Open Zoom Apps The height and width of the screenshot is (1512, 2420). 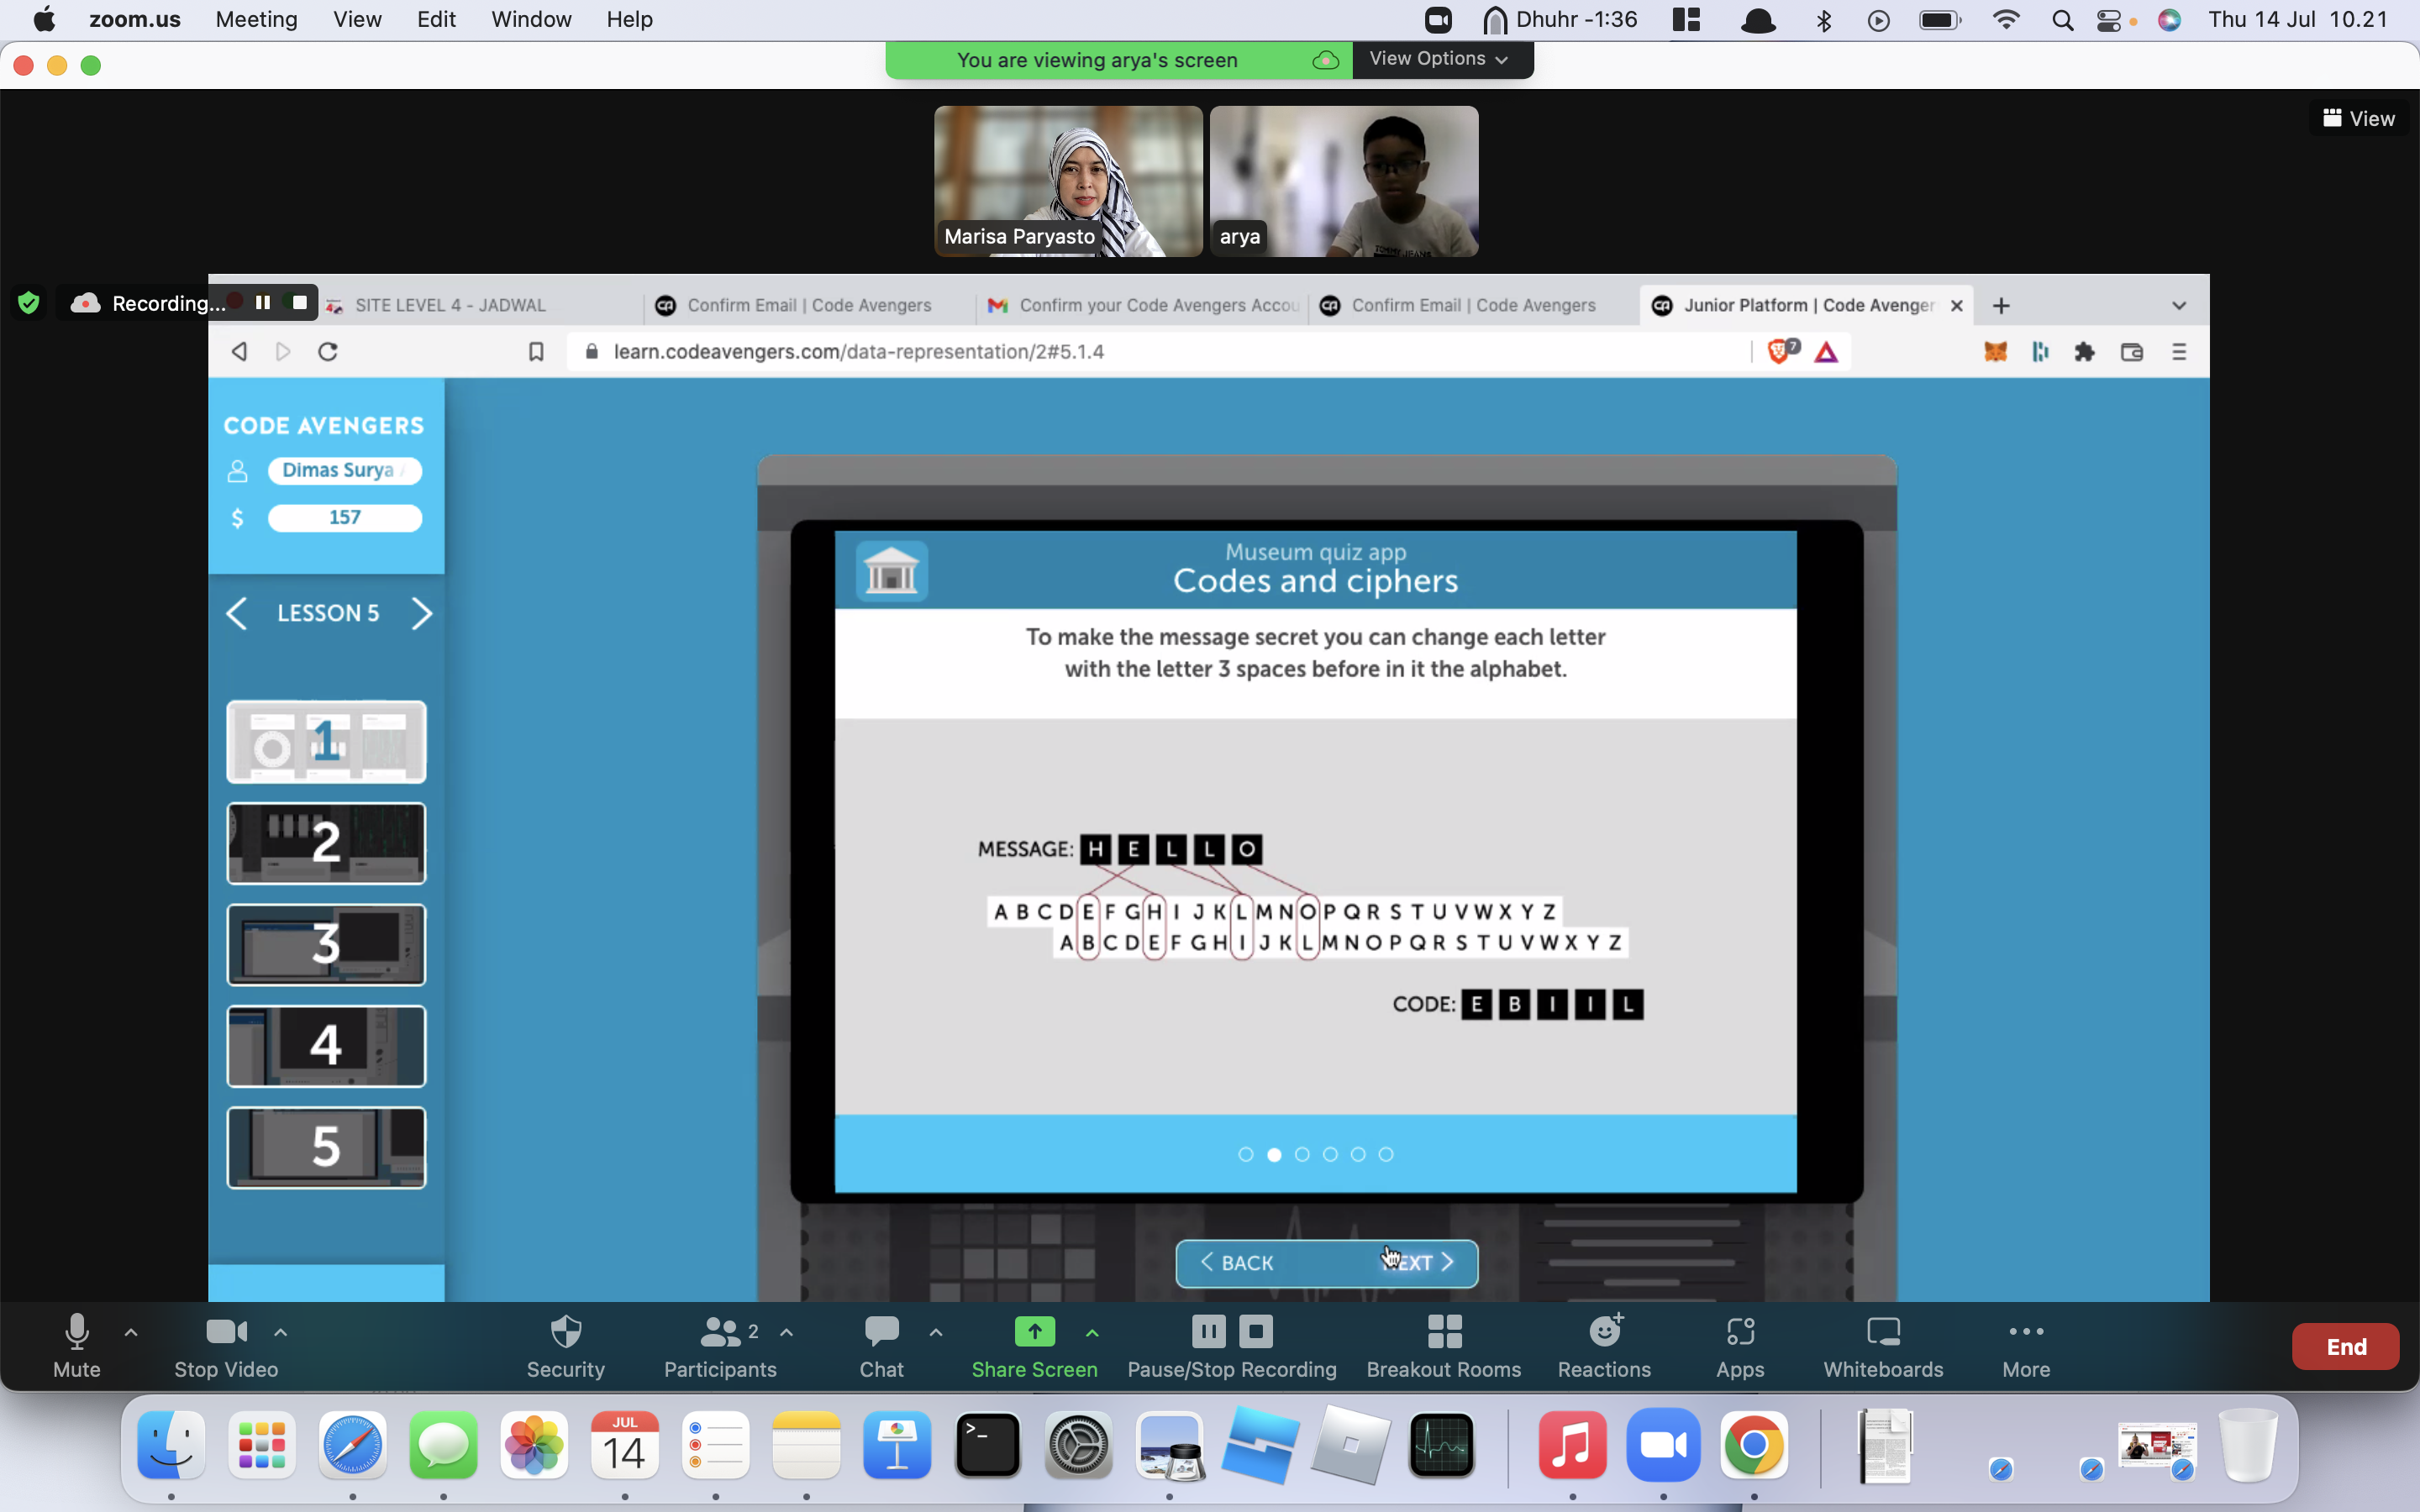[x=1740, y=1346]
